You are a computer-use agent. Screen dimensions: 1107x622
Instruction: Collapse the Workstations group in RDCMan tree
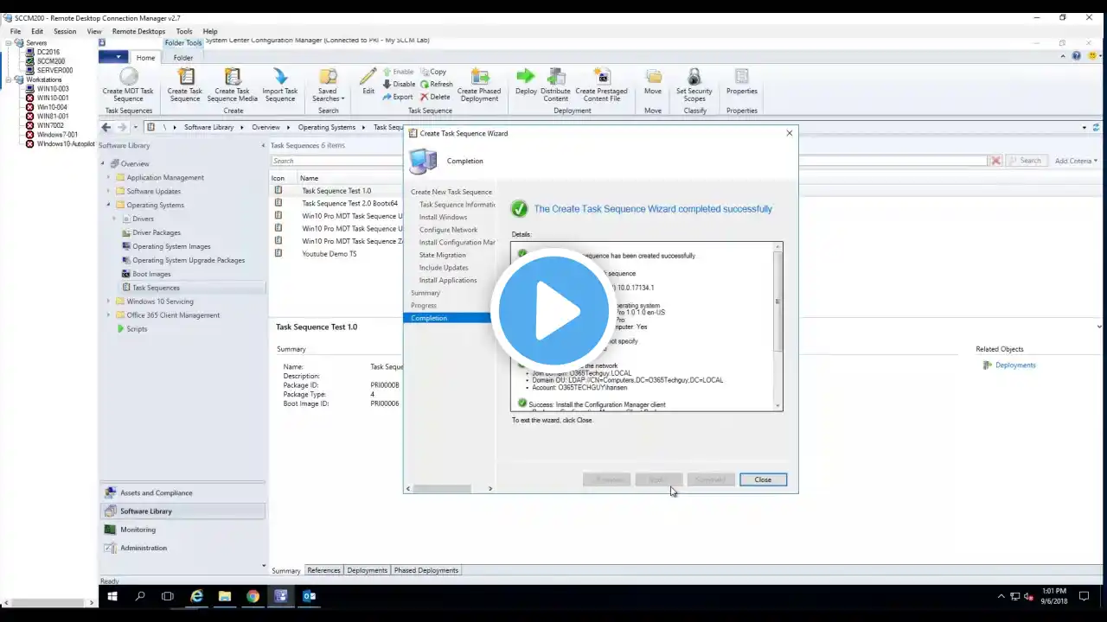(9, 79)
